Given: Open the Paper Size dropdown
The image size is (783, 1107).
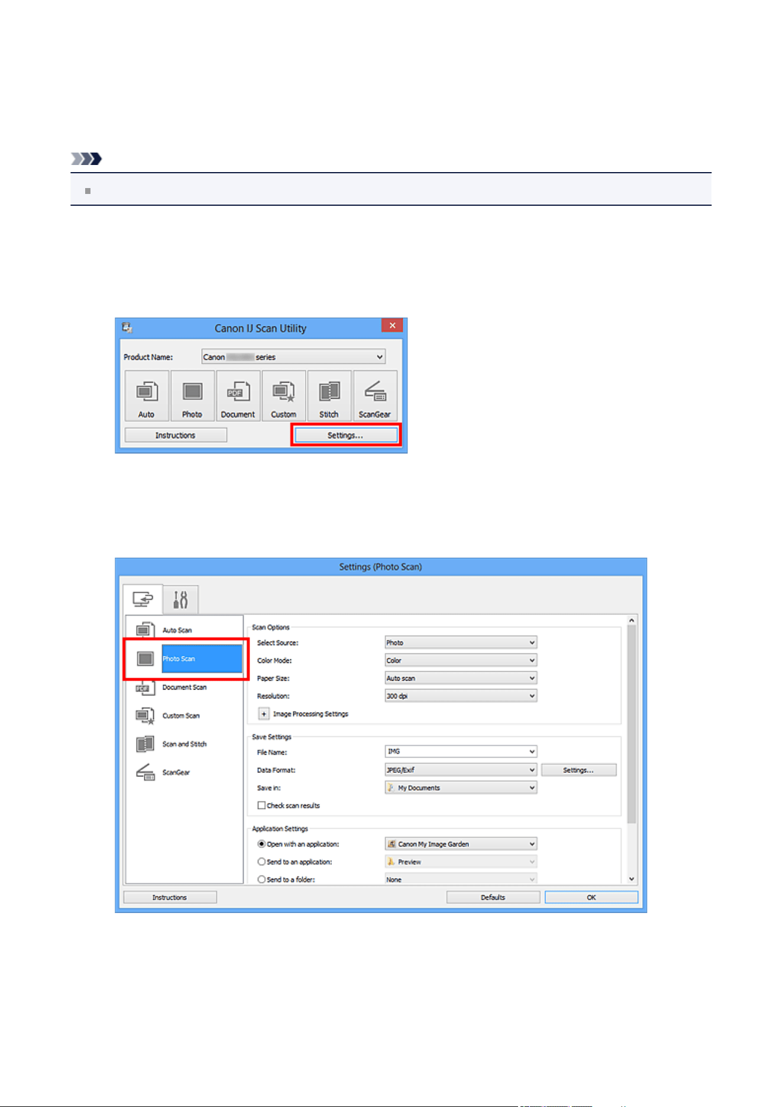Looking at the screenshot, I should [x=461, y=678].
